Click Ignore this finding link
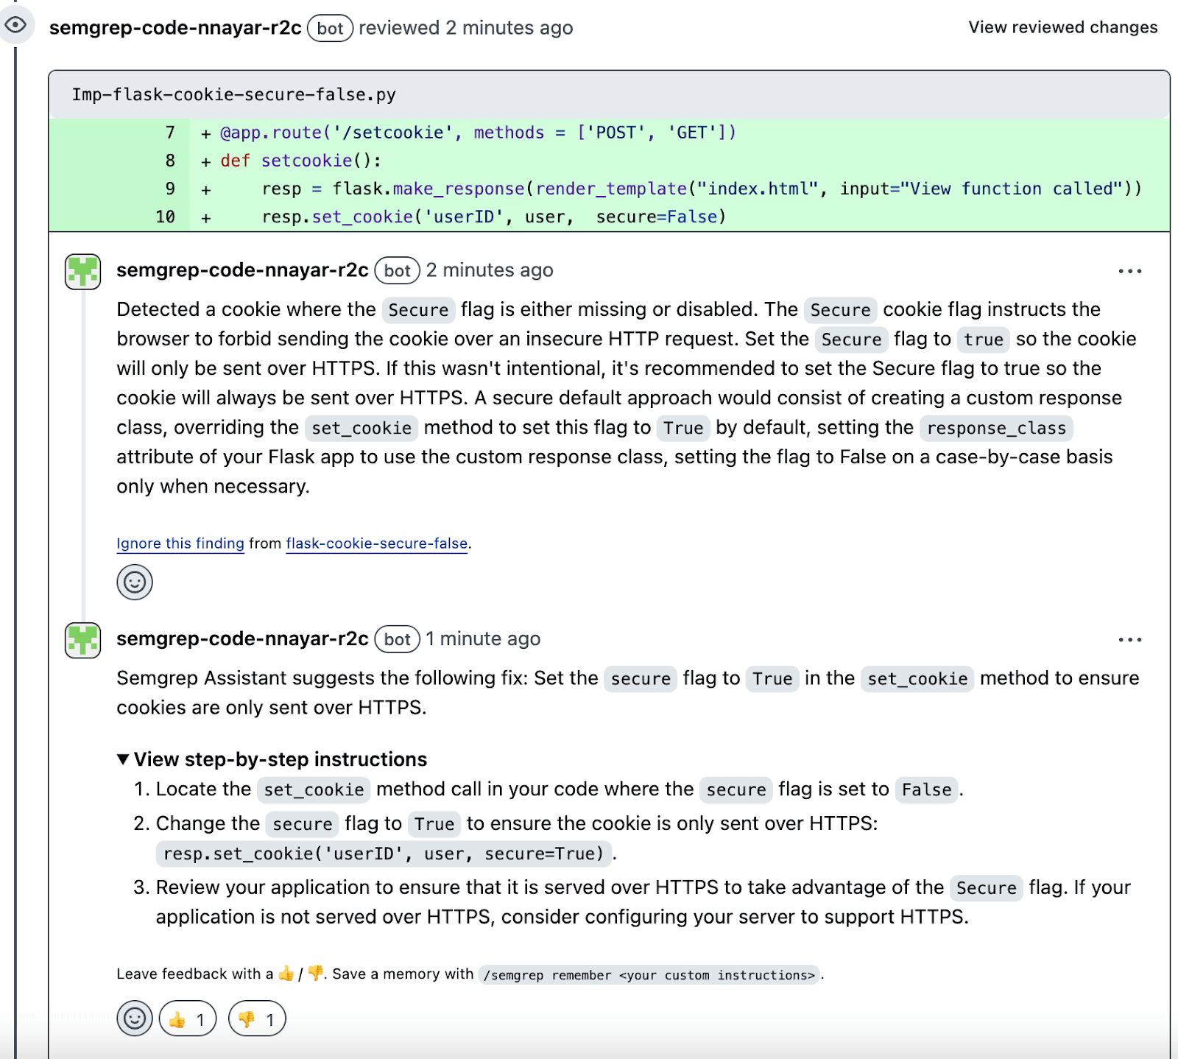1178x1059 pixels. click(180, 543)
